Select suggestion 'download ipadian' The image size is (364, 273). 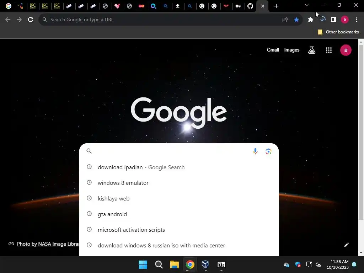coord(179,167)
